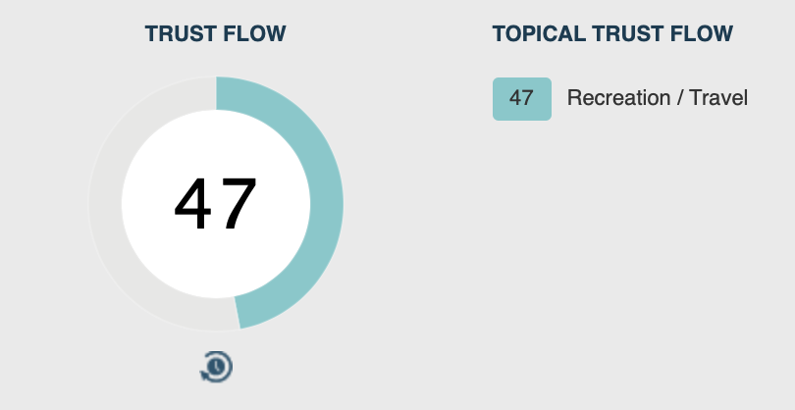Click the circular arrow around the clock icon

click(205, 376)
